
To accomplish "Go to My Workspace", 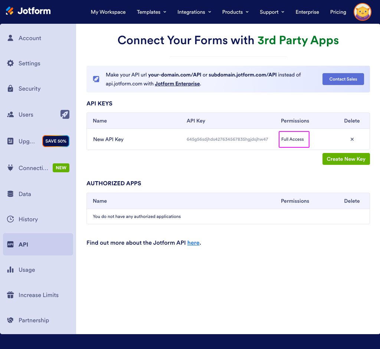I will (108, 12).
